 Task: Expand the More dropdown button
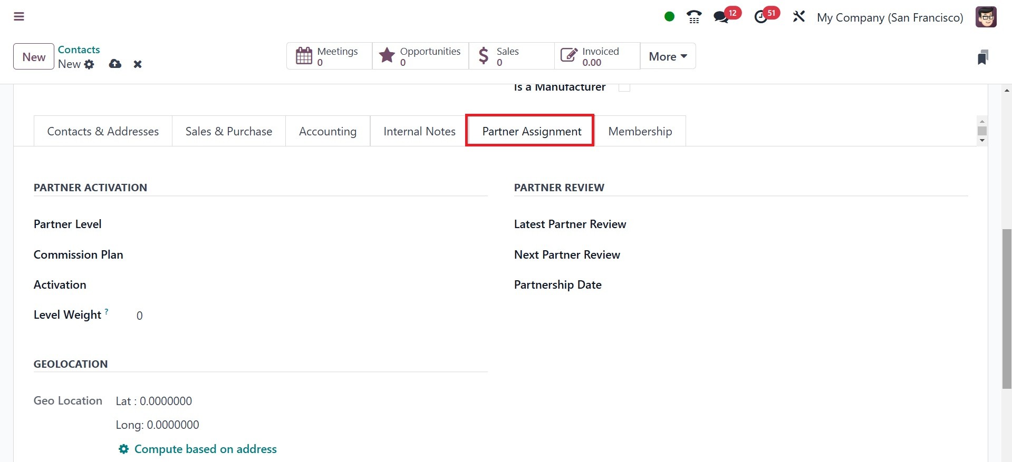pos(668,56)
